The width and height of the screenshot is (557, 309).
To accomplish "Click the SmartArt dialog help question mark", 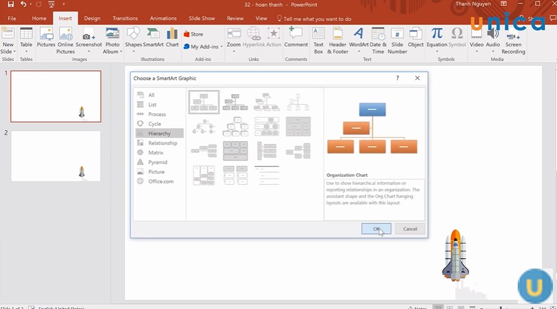I will point(397,78).
